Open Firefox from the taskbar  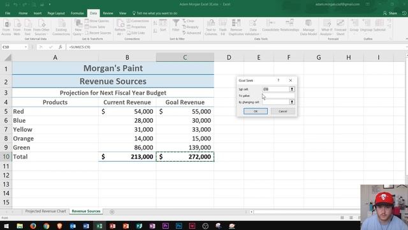point(33,226)
